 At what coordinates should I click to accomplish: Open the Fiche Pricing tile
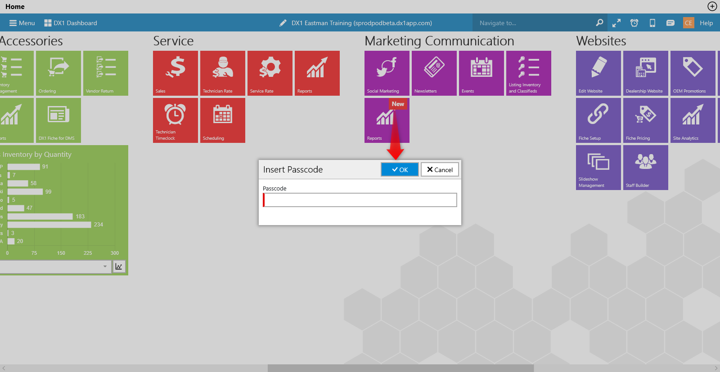(646, 120)
